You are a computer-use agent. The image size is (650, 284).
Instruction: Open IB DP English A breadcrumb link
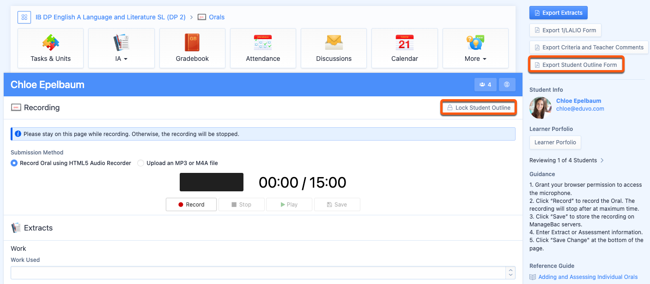click(x=110, y=18)
